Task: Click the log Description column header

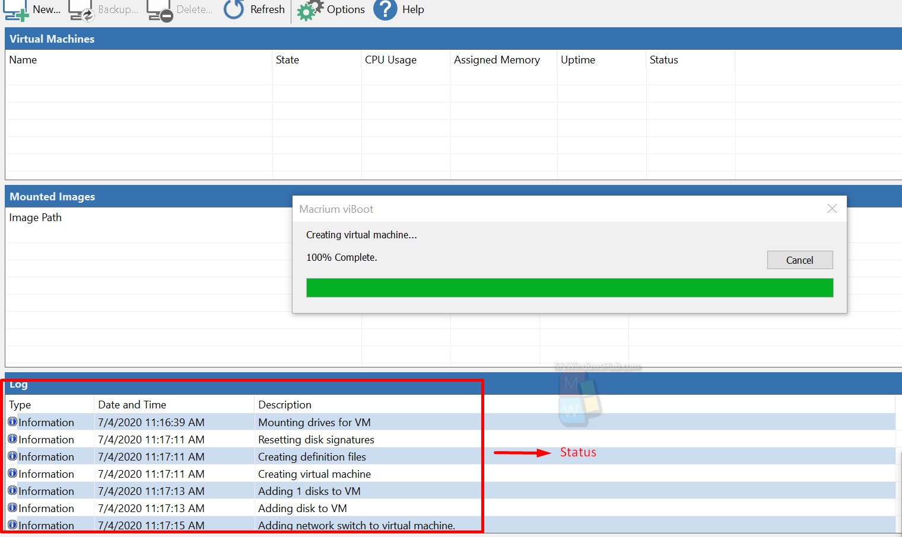Action: 285,405
